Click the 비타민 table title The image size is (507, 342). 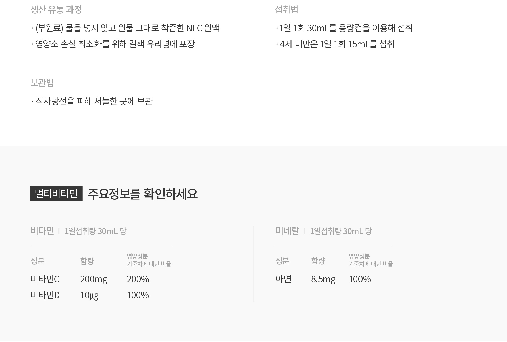coord(42,231)
